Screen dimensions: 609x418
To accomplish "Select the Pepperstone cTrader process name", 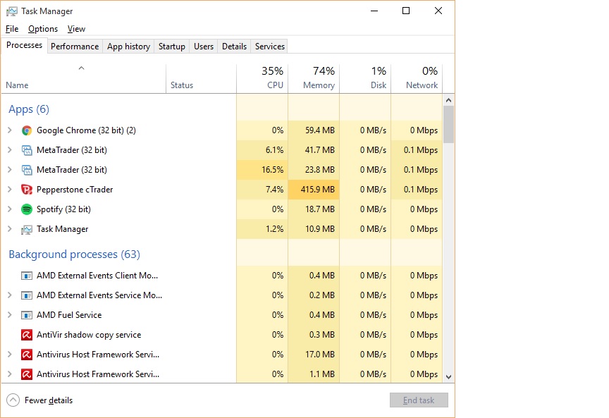I will tap(75, 190).
